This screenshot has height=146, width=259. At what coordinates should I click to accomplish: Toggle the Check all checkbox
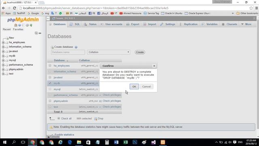pyautogui.click(x=59, y=118)
